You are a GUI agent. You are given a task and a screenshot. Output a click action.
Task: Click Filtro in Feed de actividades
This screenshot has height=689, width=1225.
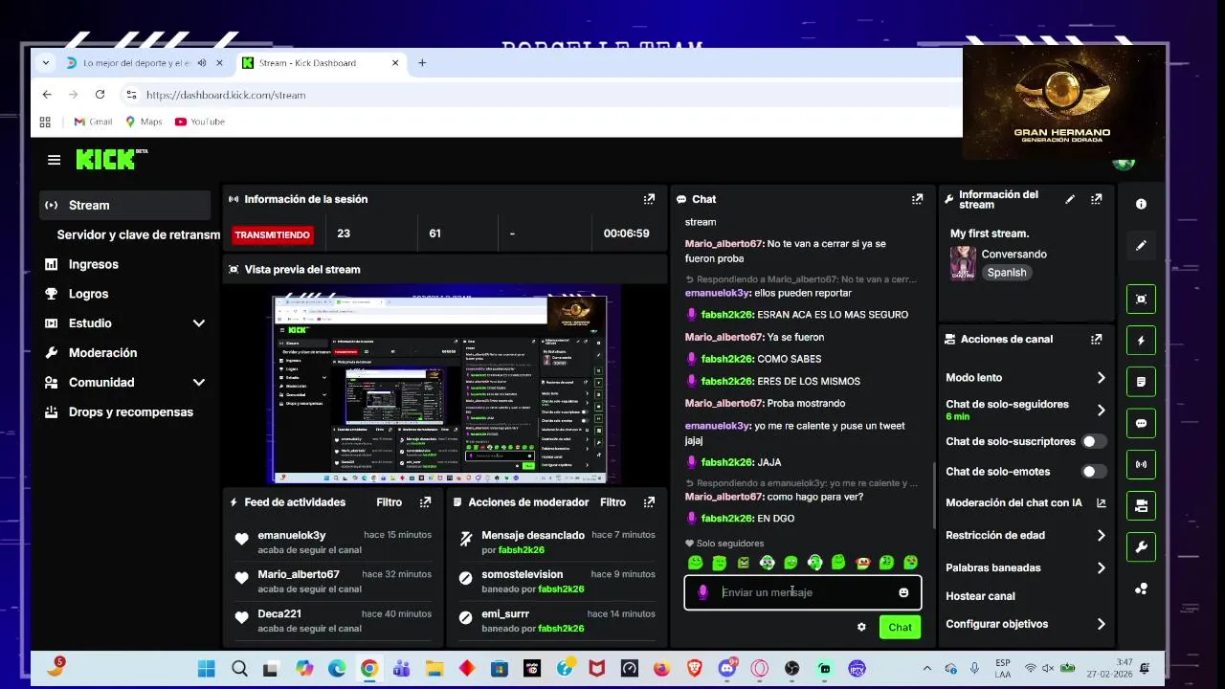coord(389,501)
